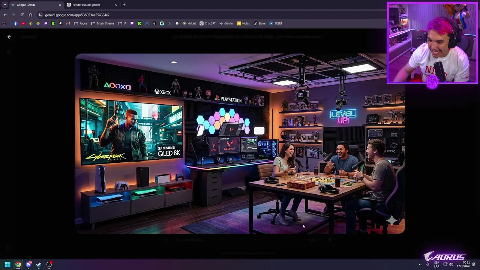Open the volume tray icon
480x270 pixels.
point(451,264)
